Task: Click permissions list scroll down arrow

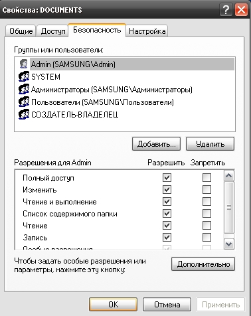Action: coord(229,244)
